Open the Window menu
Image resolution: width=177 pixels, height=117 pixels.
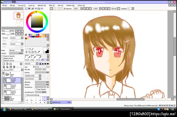[x=70, y=5]
